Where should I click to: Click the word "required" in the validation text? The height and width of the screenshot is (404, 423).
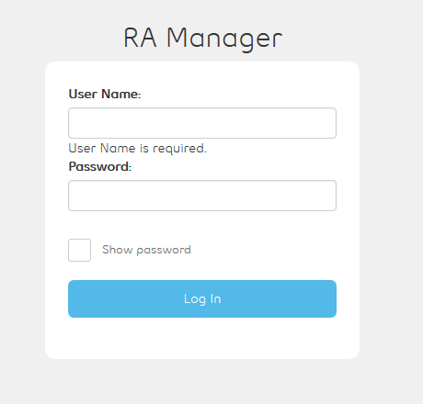pos(179,149)
